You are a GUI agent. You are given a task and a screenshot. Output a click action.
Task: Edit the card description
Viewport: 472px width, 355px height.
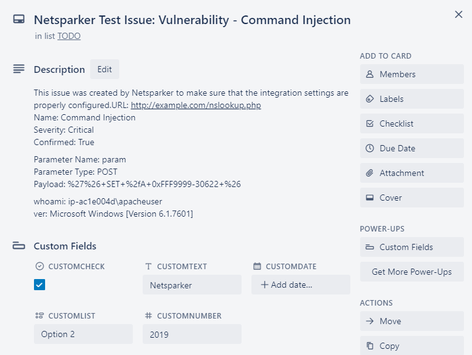pos(104,69)
